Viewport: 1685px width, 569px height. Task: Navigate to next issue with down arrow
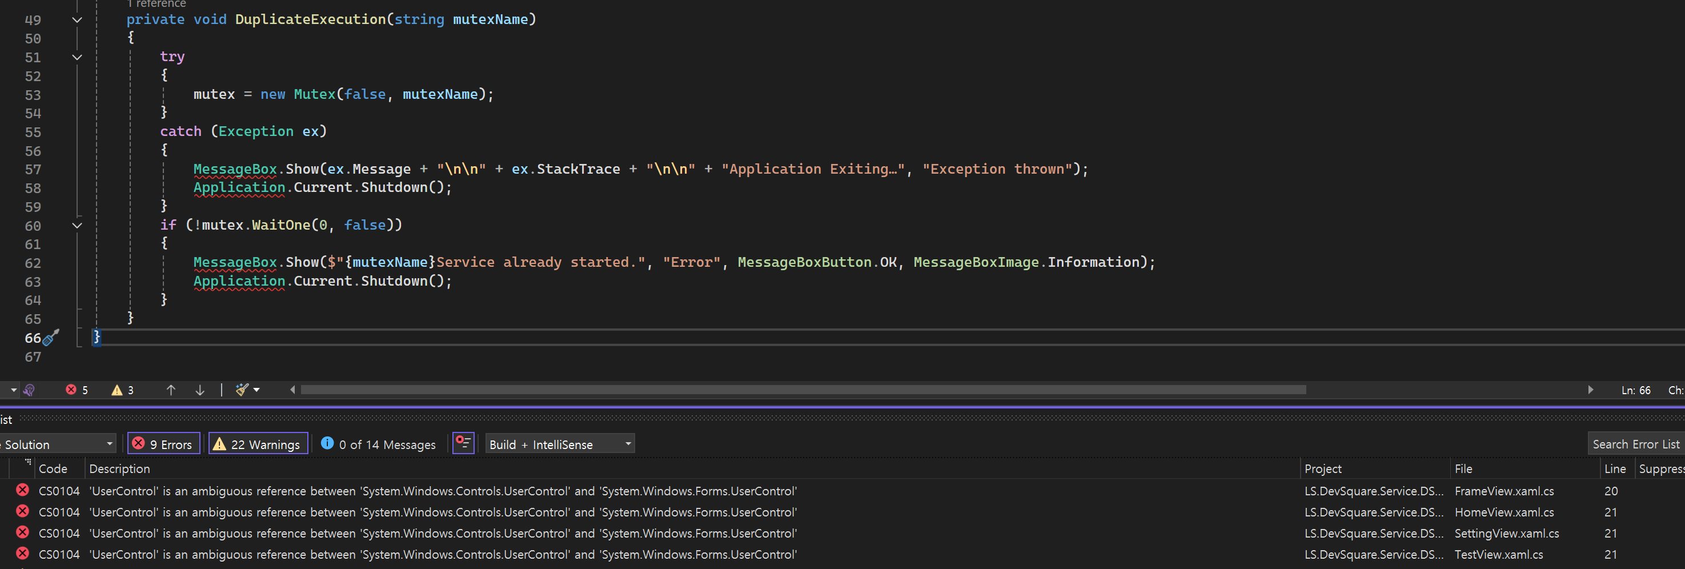pyautogui.click(x=200, y=390)
